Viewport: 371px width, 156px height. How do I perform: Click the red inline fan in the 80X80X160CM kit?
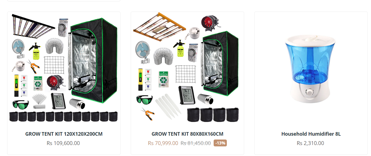[210, 22]
